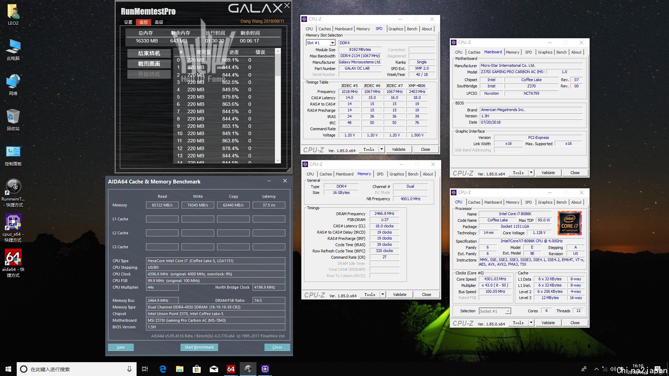The image size is (669, 376).
Task: Open the 控制面板 desktop icon
Action: pos(13,155)
